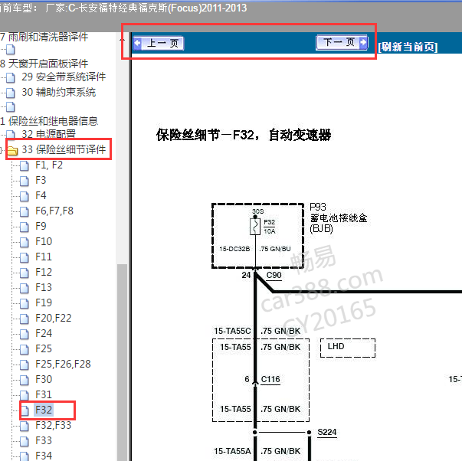This screenshot has height=461, width=462.
Task: Open the 29 安全带系统译件 entry
Action: point(64,77)
